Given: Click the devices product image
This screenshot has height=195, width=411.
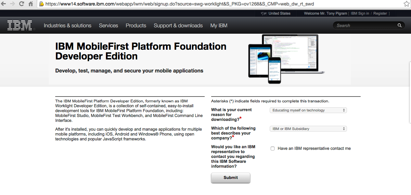Looking at the screenshot, I should coord(286,59).
